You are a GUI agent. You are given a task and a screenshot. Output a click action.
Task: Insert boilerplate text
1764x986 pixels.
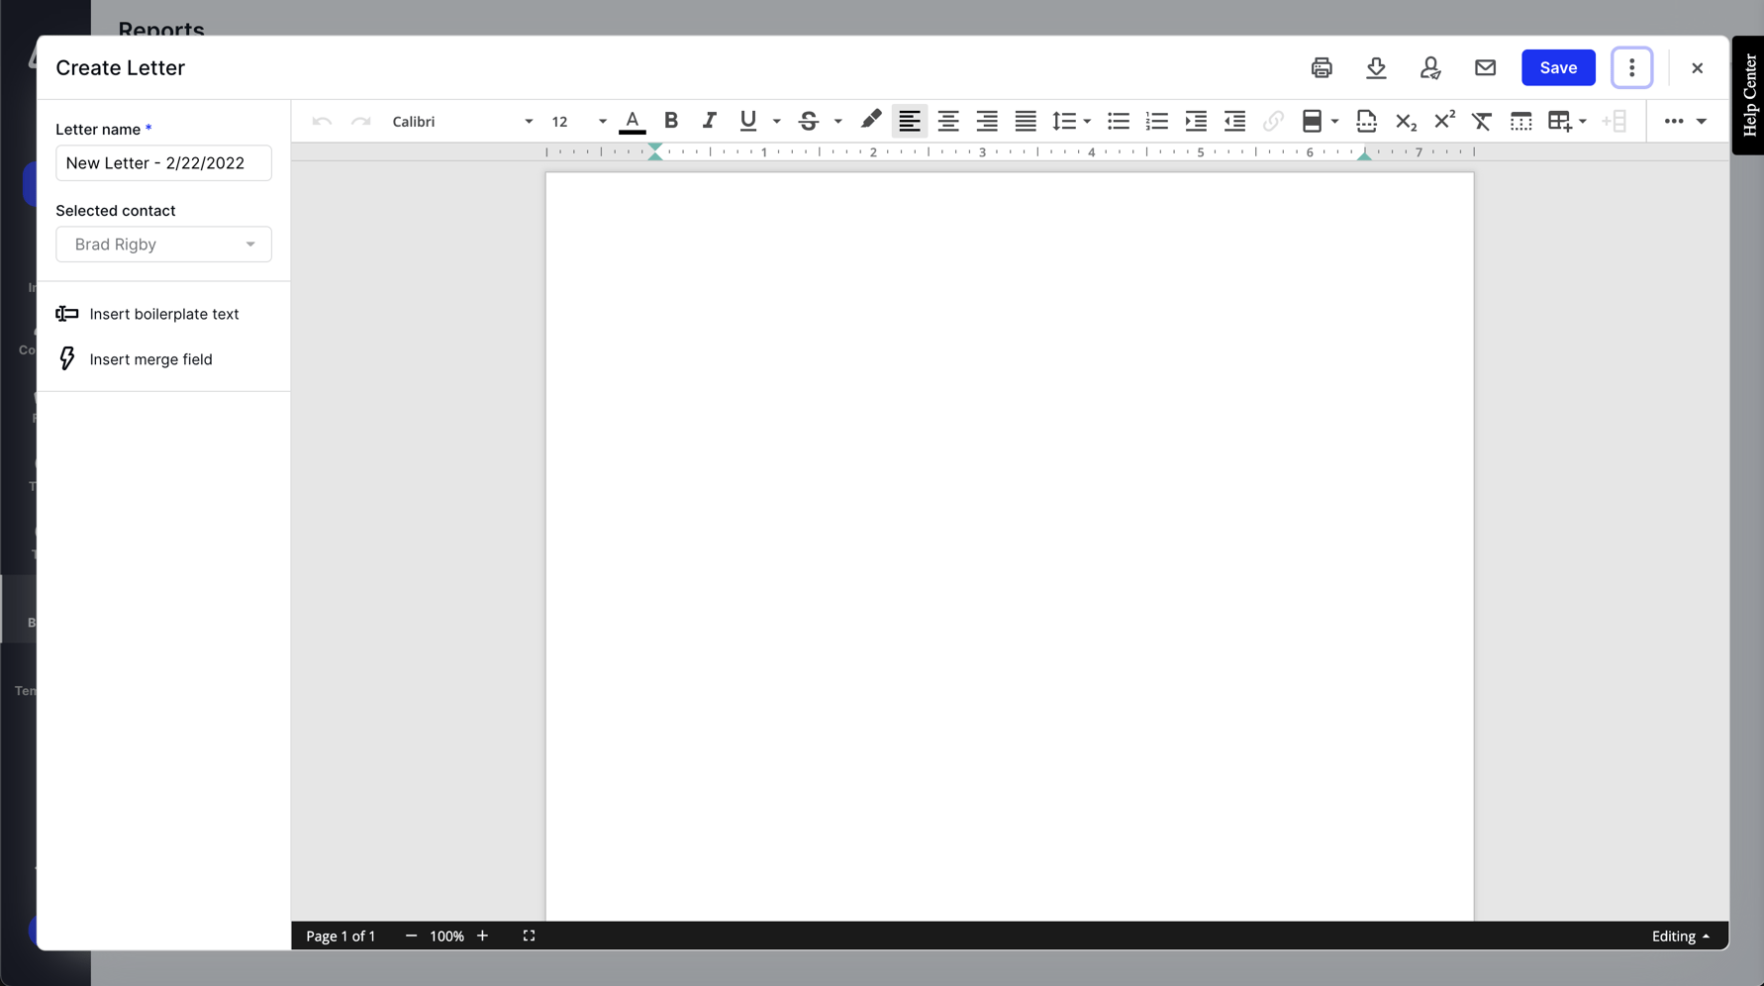163,314
